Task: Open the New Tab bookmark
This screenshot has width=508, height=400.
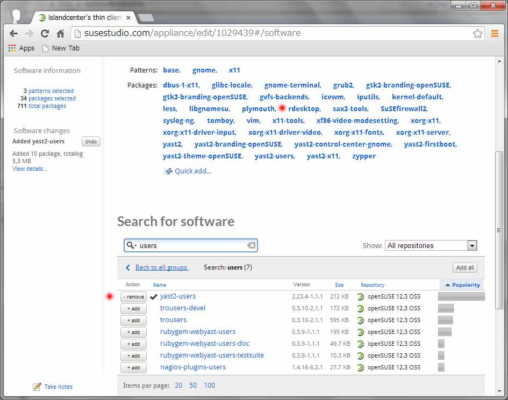Action: (x=61, y=48)
